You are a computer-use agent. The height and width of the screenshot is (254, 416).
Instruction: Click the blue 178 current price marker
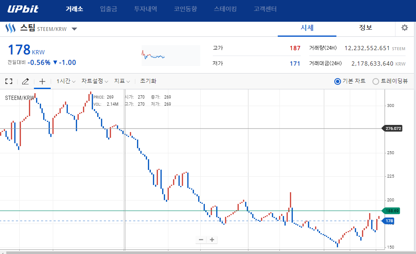tap(388, 221)
